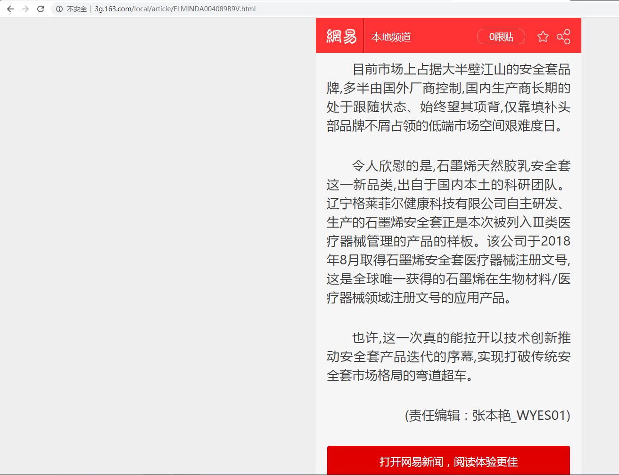Reload the current page
The image size is (619, 475).
(x=41, y=9)
